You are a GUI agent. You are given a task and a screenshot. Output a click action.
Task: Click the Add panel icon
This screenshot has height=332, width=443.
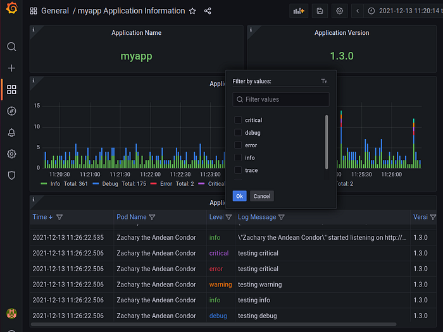tap(299, 11)
